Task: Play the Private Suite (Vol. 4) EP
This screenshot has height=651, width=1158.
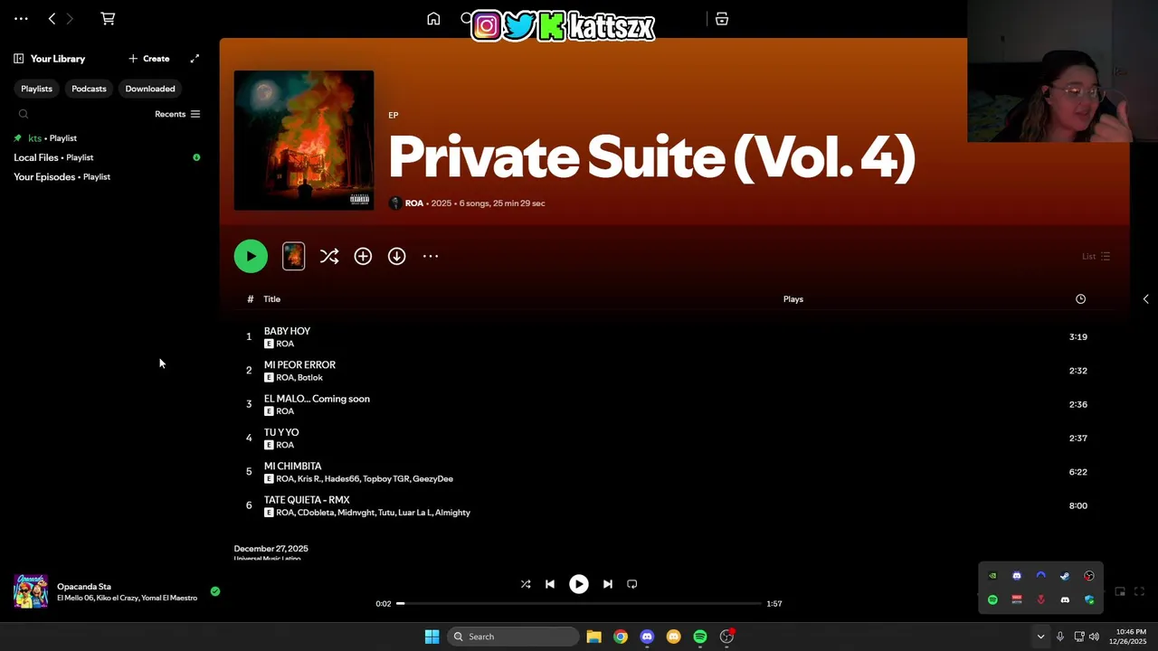Action: point(251,256)
